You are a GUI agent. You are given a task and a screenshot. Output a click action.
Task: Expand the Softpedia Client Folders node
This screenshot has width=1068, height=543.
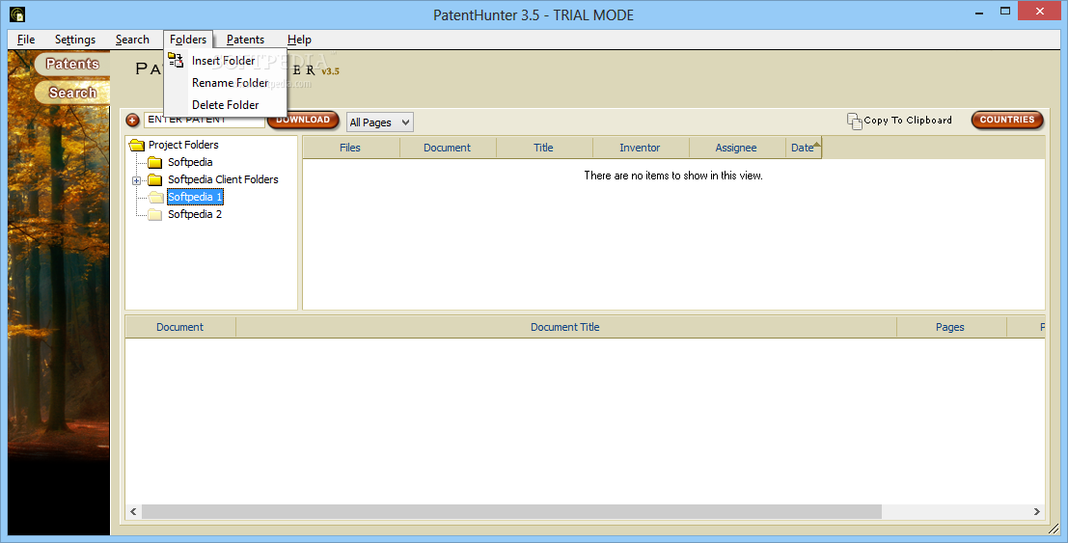[x=136, y=180]
